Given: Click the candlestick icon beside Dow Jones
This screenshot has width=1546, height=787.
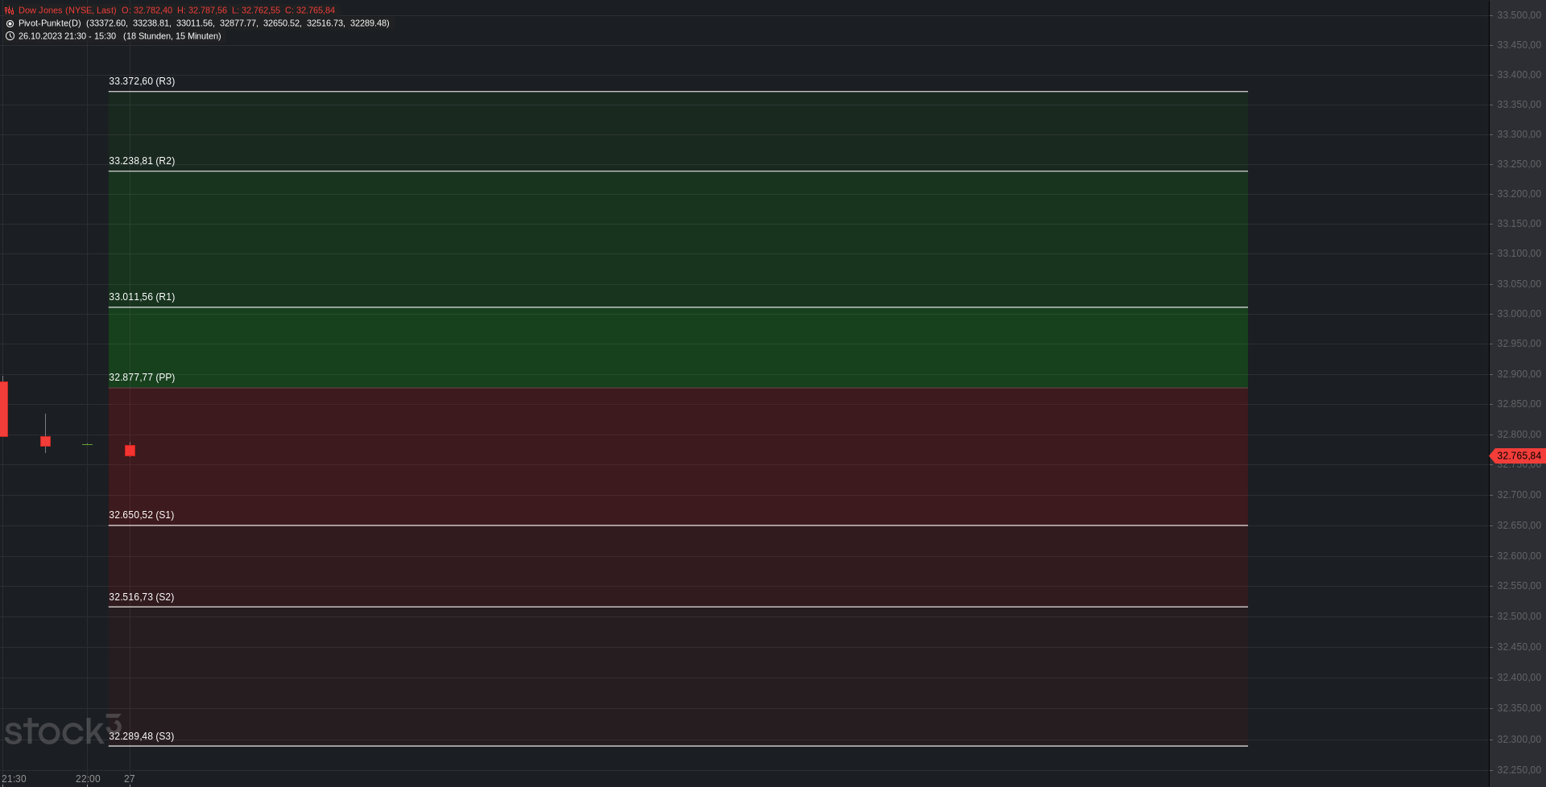Looking at the screenshot, I should (10, 10).
